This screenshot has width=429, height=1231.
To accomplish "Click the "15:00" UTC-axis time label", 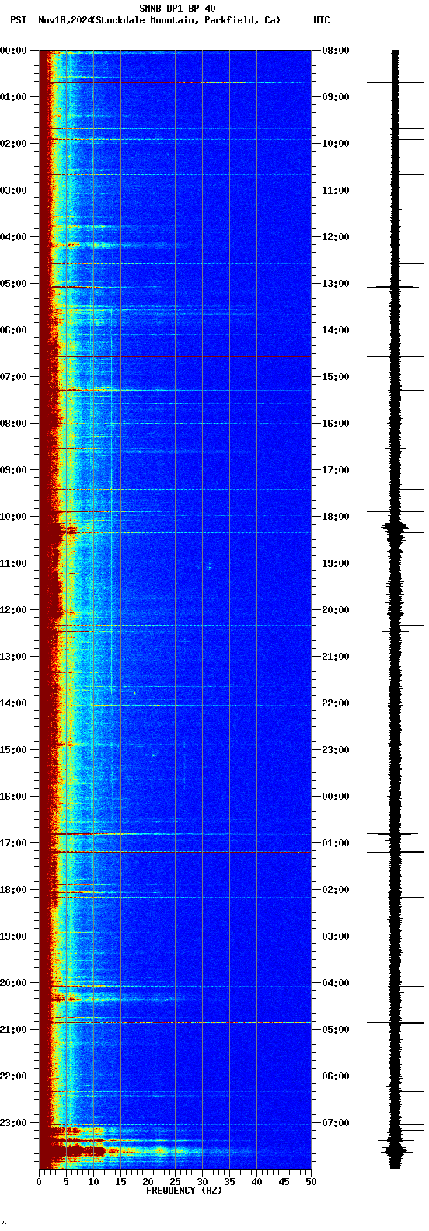I will 336,377.
